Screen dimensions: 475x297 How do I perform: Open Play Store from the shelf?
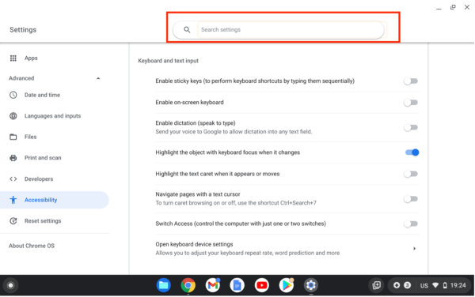(x=287, y=285)
